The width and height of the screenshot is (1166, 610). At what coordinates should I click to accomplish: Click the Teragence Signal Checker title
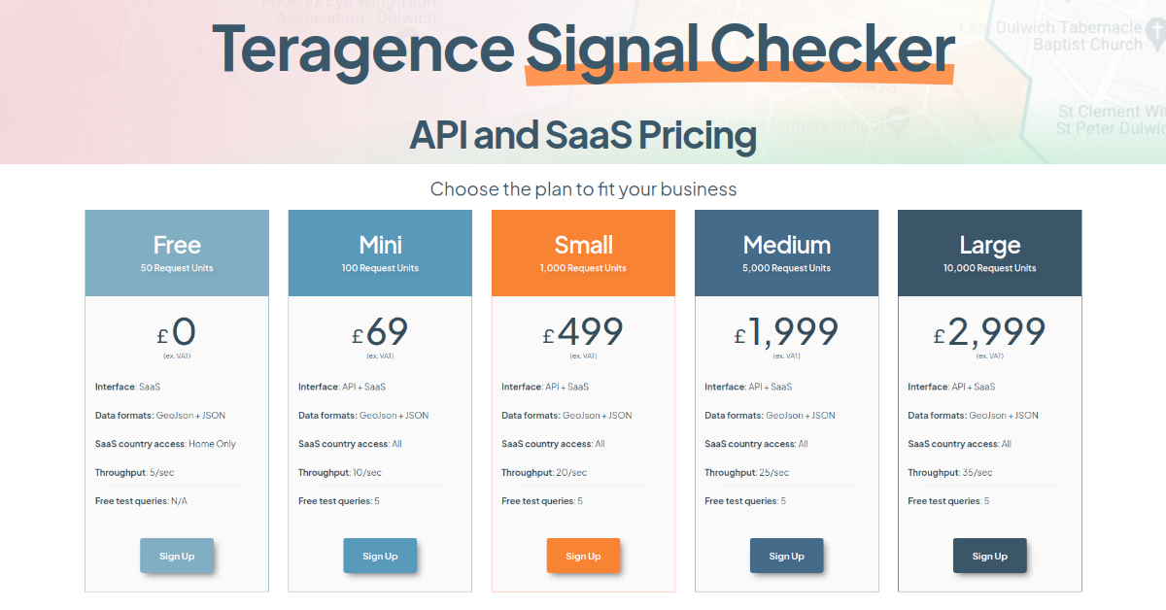click(x=583, y=49)
